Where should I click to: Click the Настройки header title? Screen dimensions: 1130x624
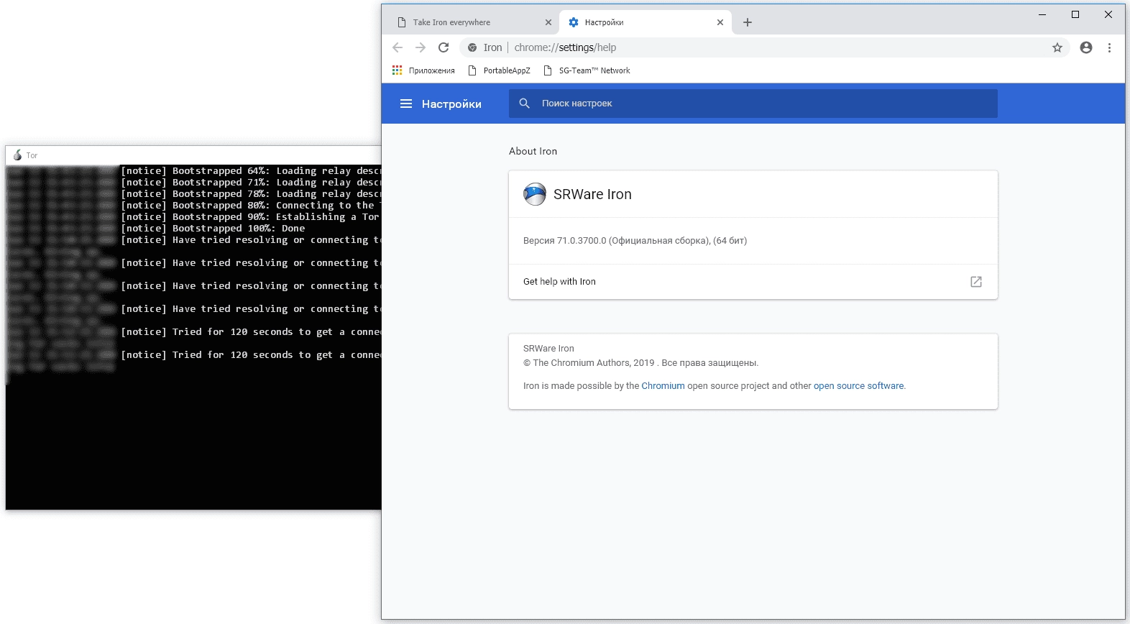click(x=451, y=104)
